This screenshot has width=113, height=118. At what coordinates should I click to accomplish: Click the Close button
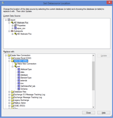(88, 113)
